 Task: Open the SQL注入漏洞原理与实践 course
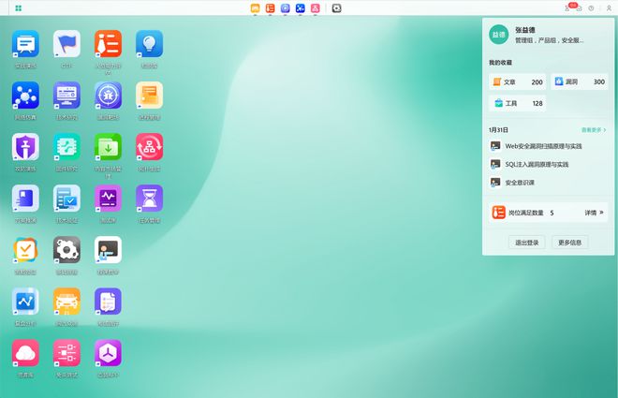coord(537,164)
